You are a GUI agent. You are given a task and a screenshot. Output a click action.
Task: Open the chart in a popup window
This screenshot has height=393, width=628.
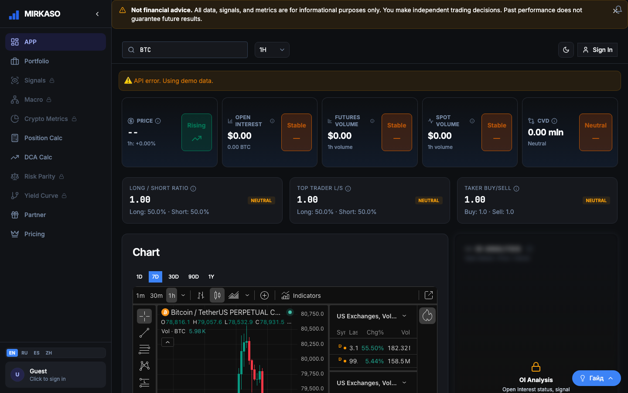(x=429, y=295)
